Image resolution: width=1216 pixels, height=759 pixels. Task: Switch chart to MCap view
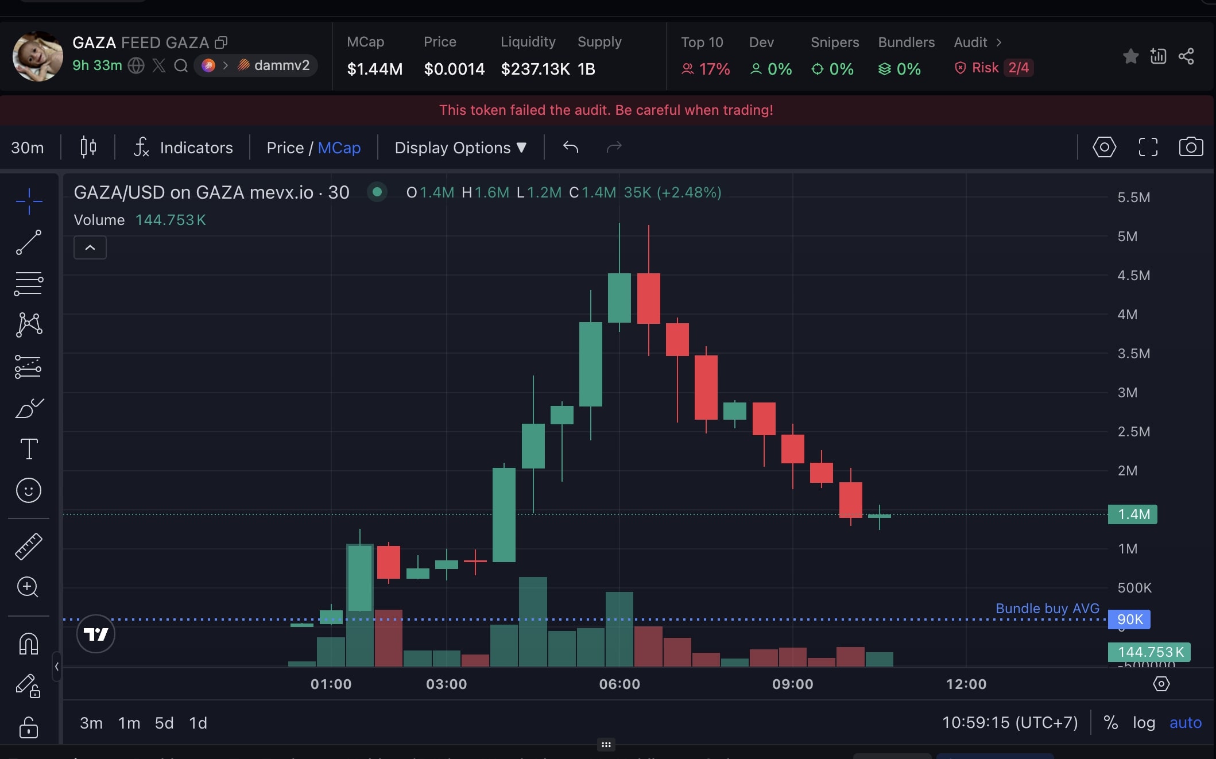tap(339, 148)
